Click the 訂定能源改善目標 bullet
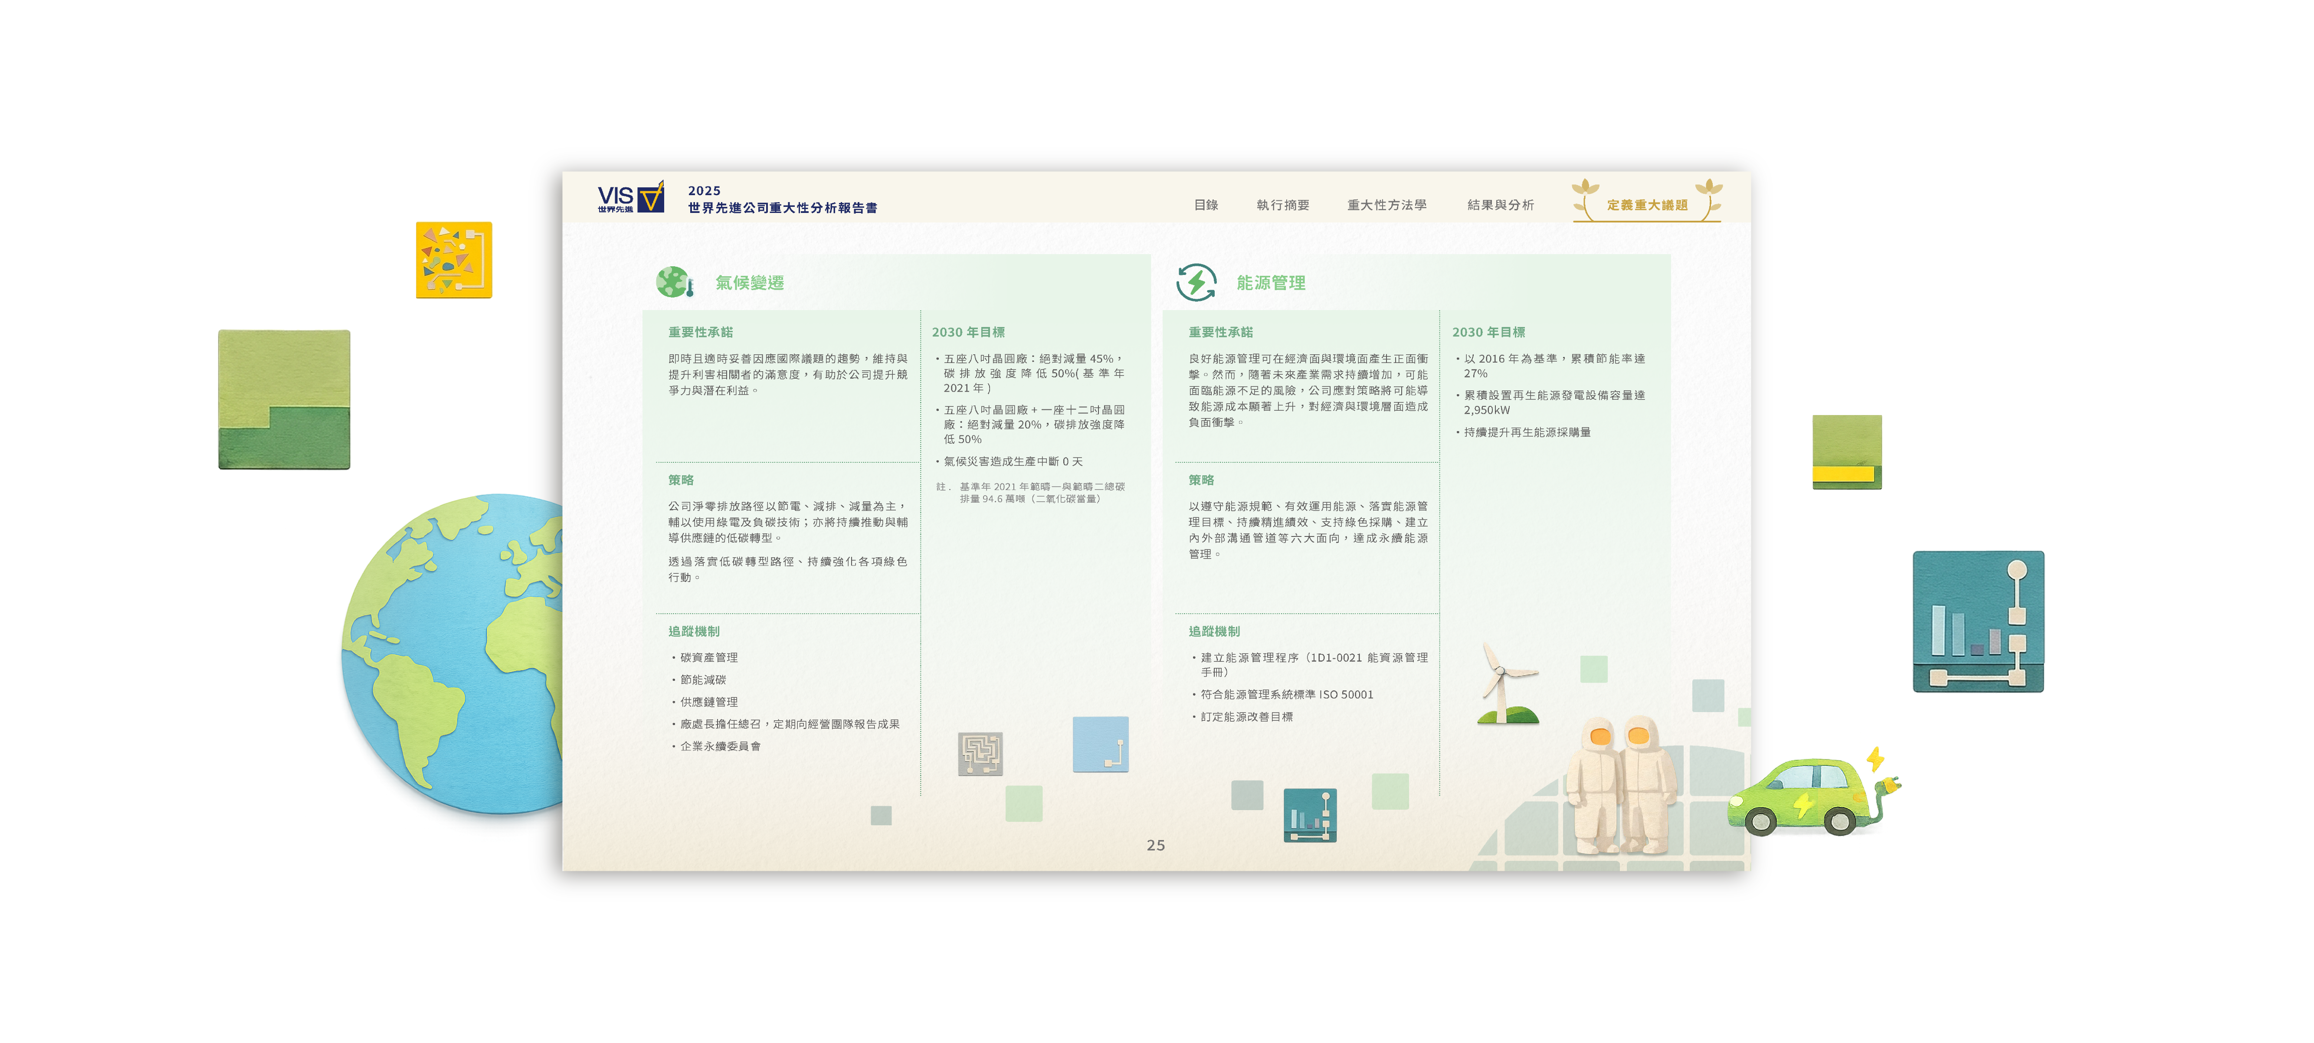The image size is (2314, 1043). point(1246,717)
